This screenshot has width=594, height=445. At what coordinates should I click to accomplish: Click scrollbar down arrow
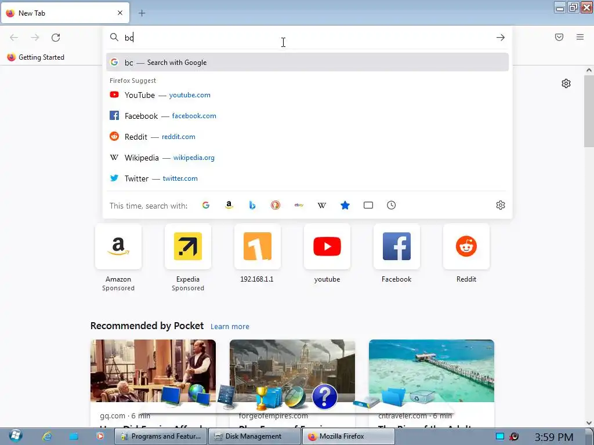[x=589, y=423]
